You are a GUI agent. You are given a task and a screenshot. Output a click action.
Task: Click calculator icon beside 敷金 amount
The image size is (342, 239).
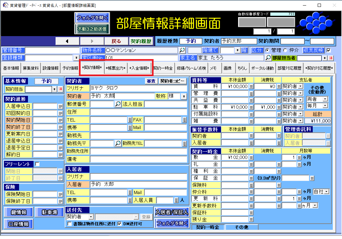[251, 157]
